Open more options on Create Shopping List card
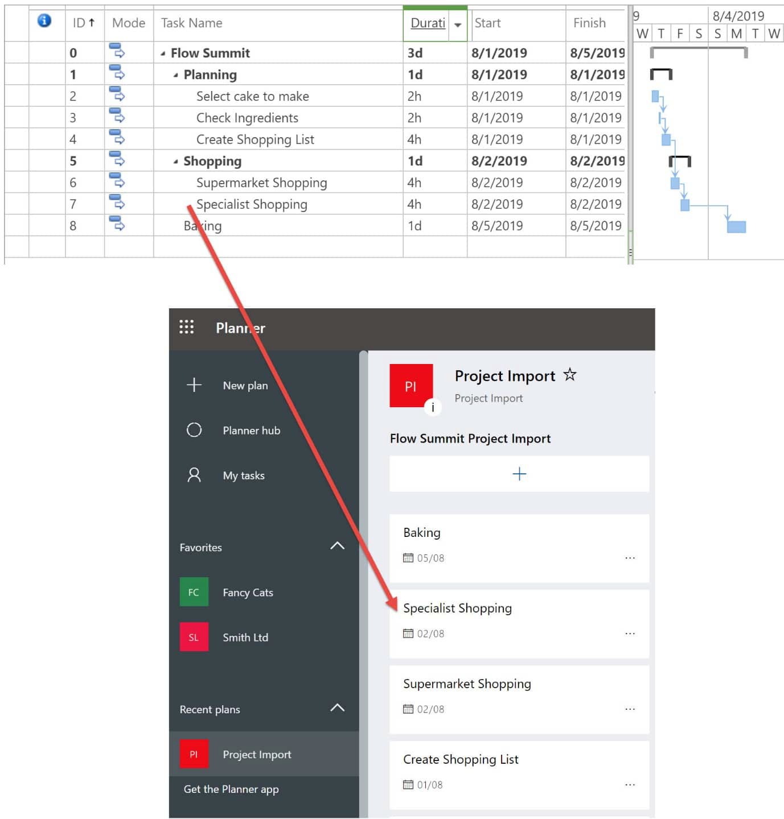 tap(630, 785)
